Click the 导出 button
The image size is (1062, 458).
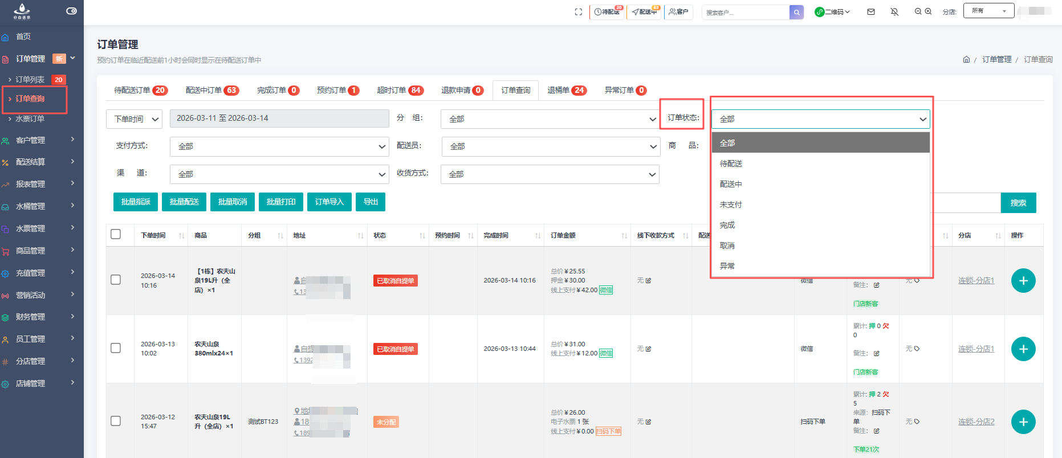tap(371, 202)
